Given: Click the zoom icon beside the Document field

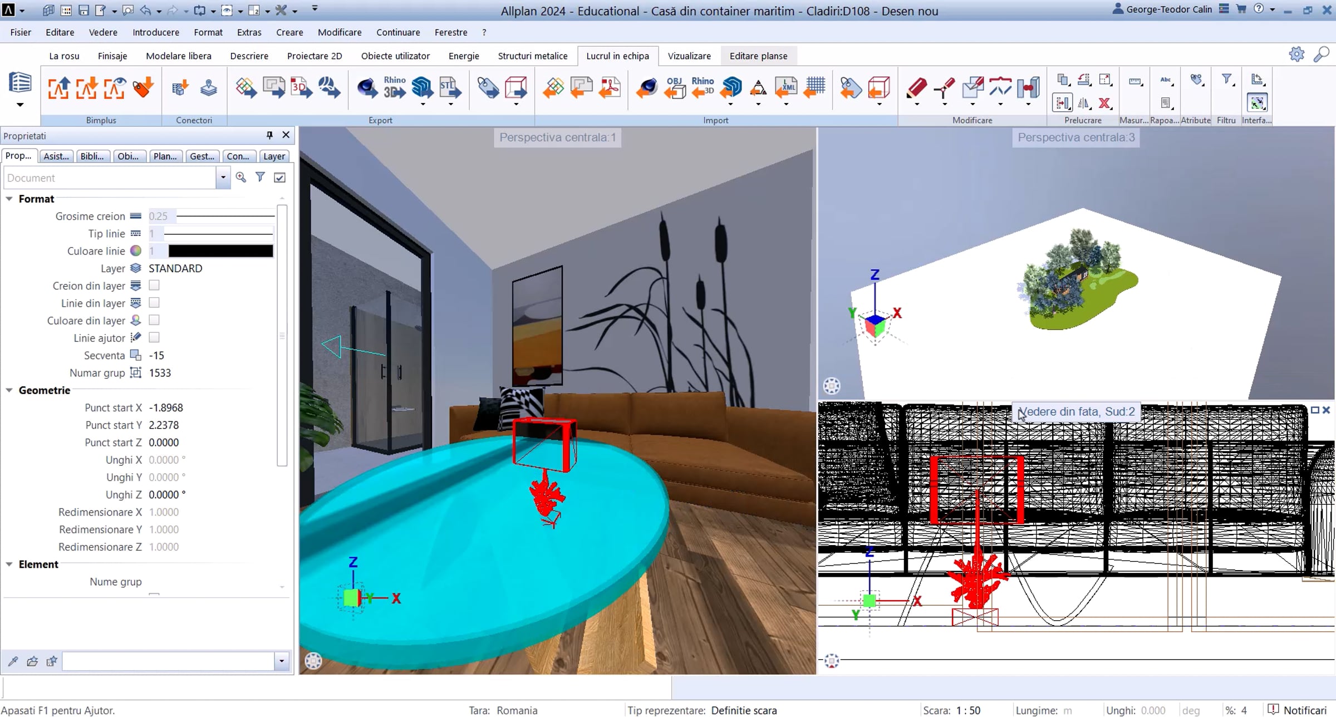Looking at the screenshot, I should 241,177.
